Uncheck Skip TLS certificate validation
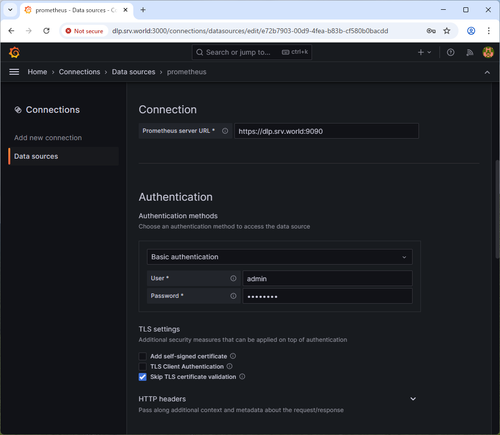 143,377
